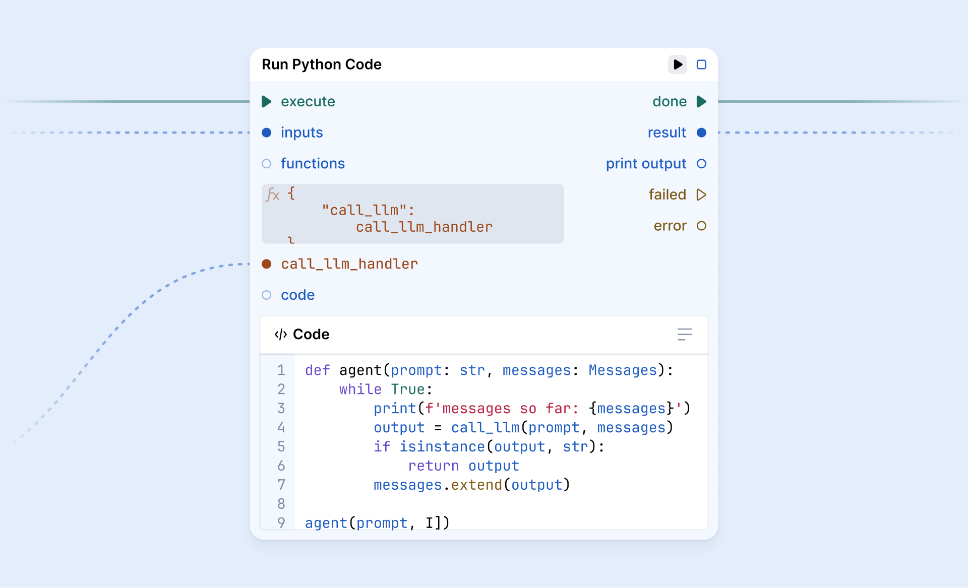The height and width of the screenshot is (588, 968).
Task: Click the 'output = call_llm' code line
Action: pyautogui.click(x=523, y=428)
